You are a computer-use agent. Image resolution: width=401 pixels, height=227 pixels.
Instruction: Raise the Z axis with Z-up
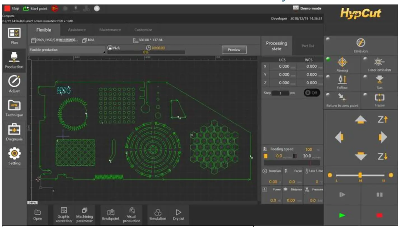click(x=382, y=119)
